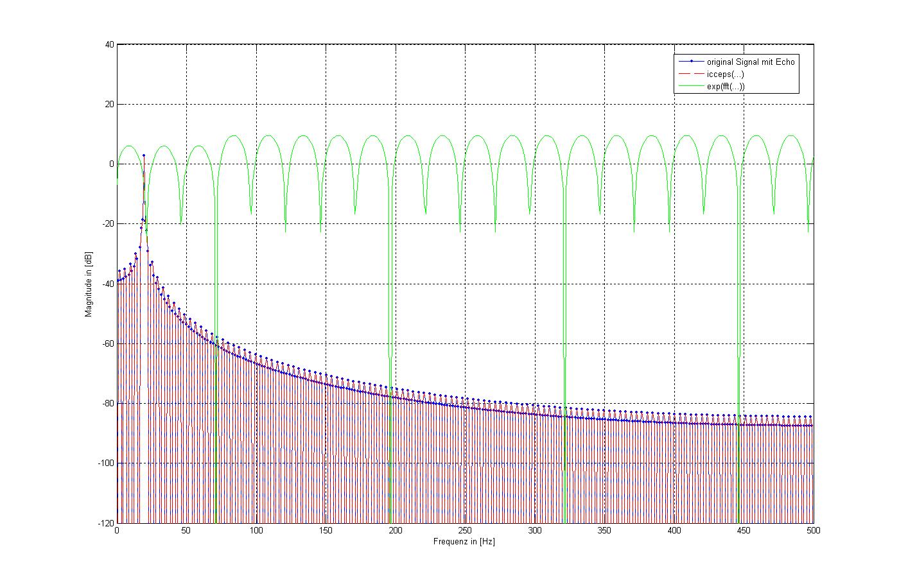Screen dimensions: 899x588
Task: Click the x-axis tick label 350
Action: (604, 531)
